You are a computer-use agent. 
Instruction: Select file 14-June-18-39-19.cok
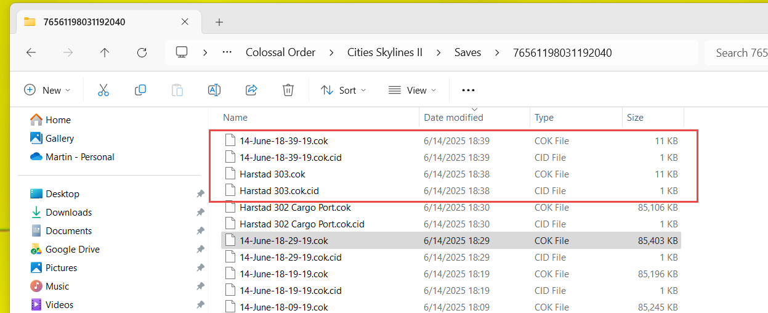tap(451, 140)
